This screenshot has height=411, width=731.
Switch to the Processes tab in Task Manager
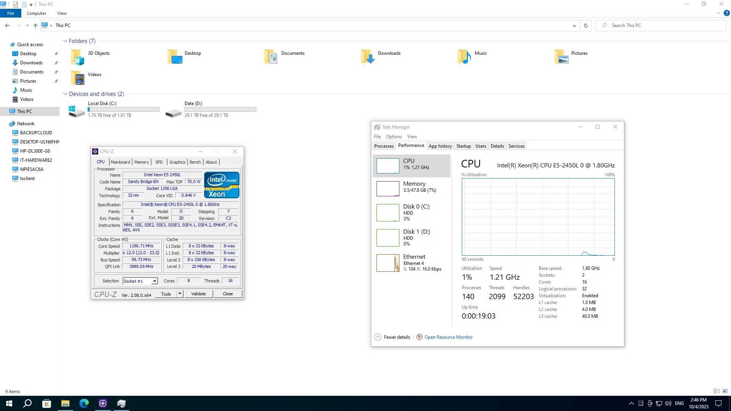[384, 146]
